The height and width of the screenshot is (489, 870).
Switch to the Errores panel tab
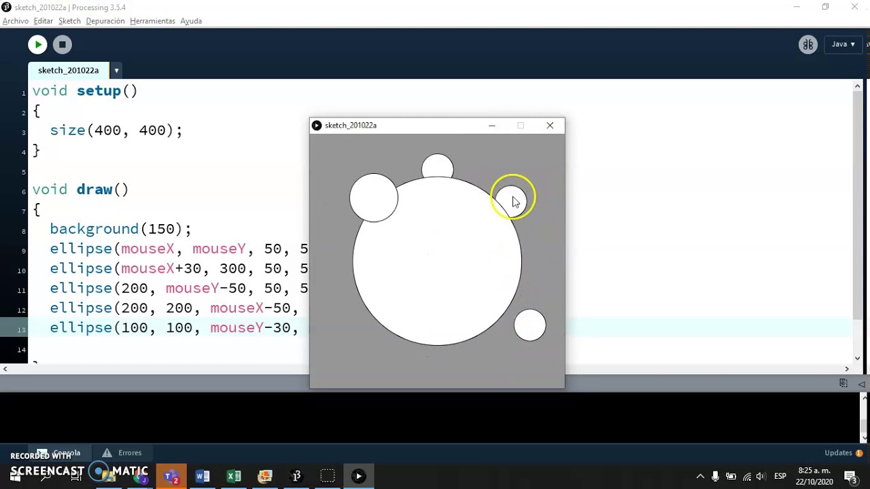pos(122,453)
